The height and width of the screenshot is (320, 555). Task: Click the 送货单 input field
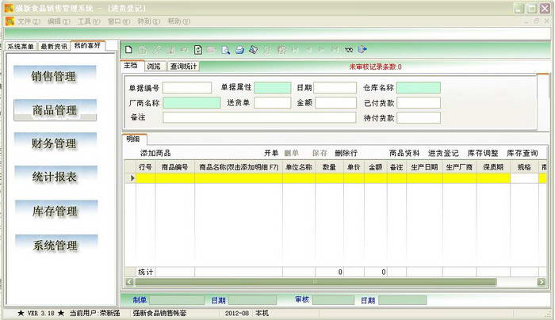(x=273, y=103)
